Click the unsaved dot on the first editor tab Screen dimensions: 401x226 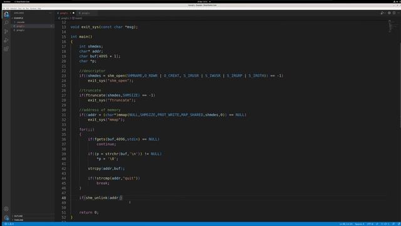tap(73, 13)
